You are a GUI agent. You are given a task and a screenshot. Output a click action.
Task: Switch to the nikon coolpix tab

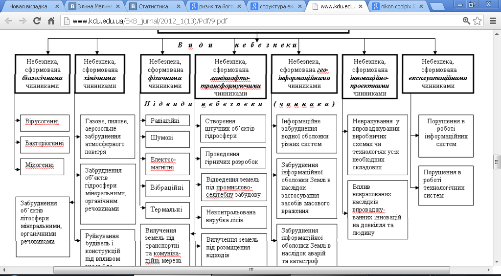pyautogui.click(x=398, y=6)
